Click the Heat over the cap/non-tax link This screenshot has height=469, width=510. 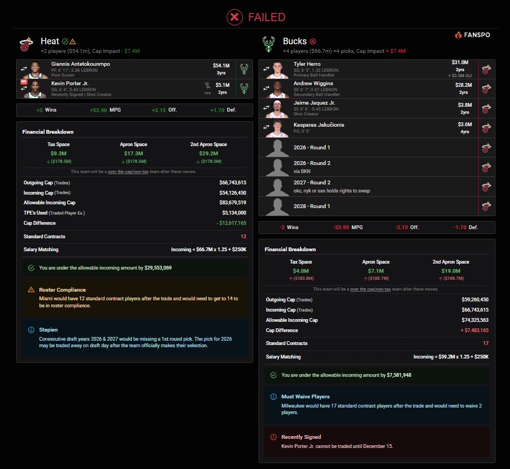point(128,171)
